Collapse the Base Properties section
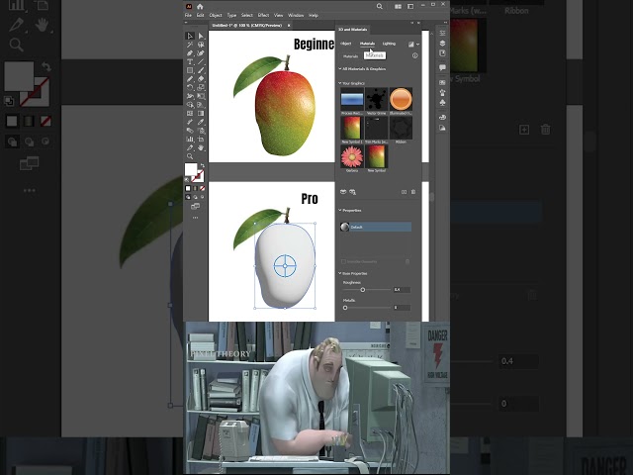633x475 pixels. (340, 273)
